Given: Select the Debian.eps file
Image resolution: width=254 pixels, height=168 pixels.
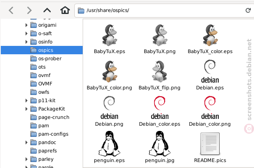Looking at the screenshot, I should [x=210, y=75].
